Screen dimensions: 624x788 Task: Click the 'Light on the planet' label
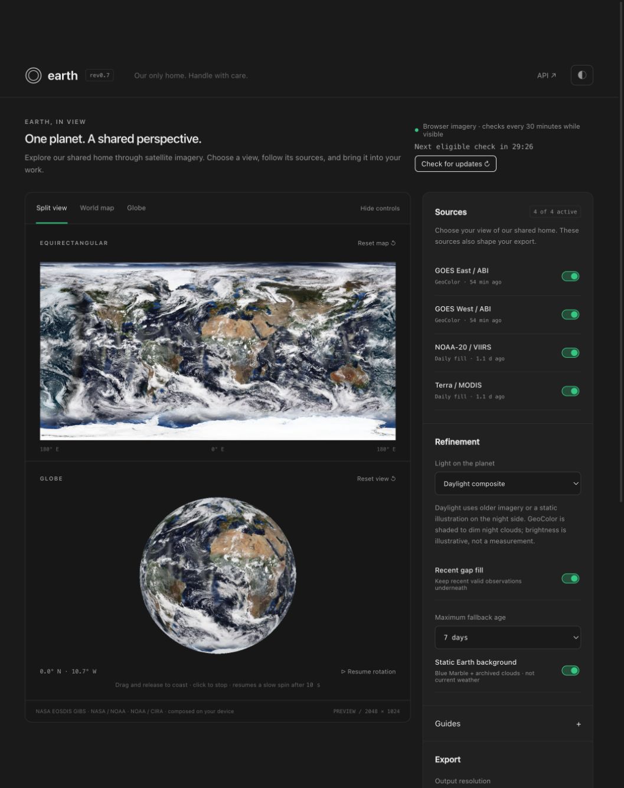click(465, 463)
